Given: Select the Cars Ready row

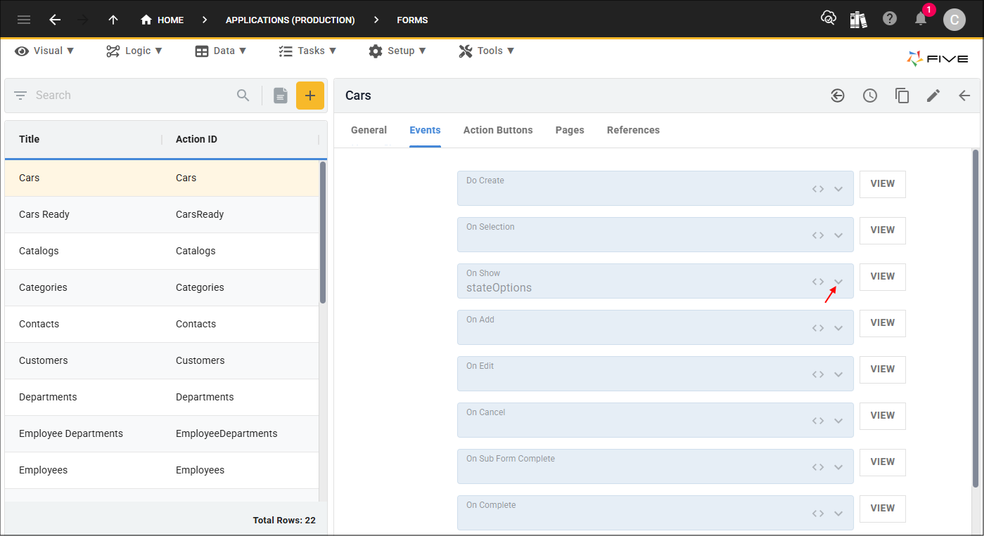Looking at the screenshot, I should [162, 214].
